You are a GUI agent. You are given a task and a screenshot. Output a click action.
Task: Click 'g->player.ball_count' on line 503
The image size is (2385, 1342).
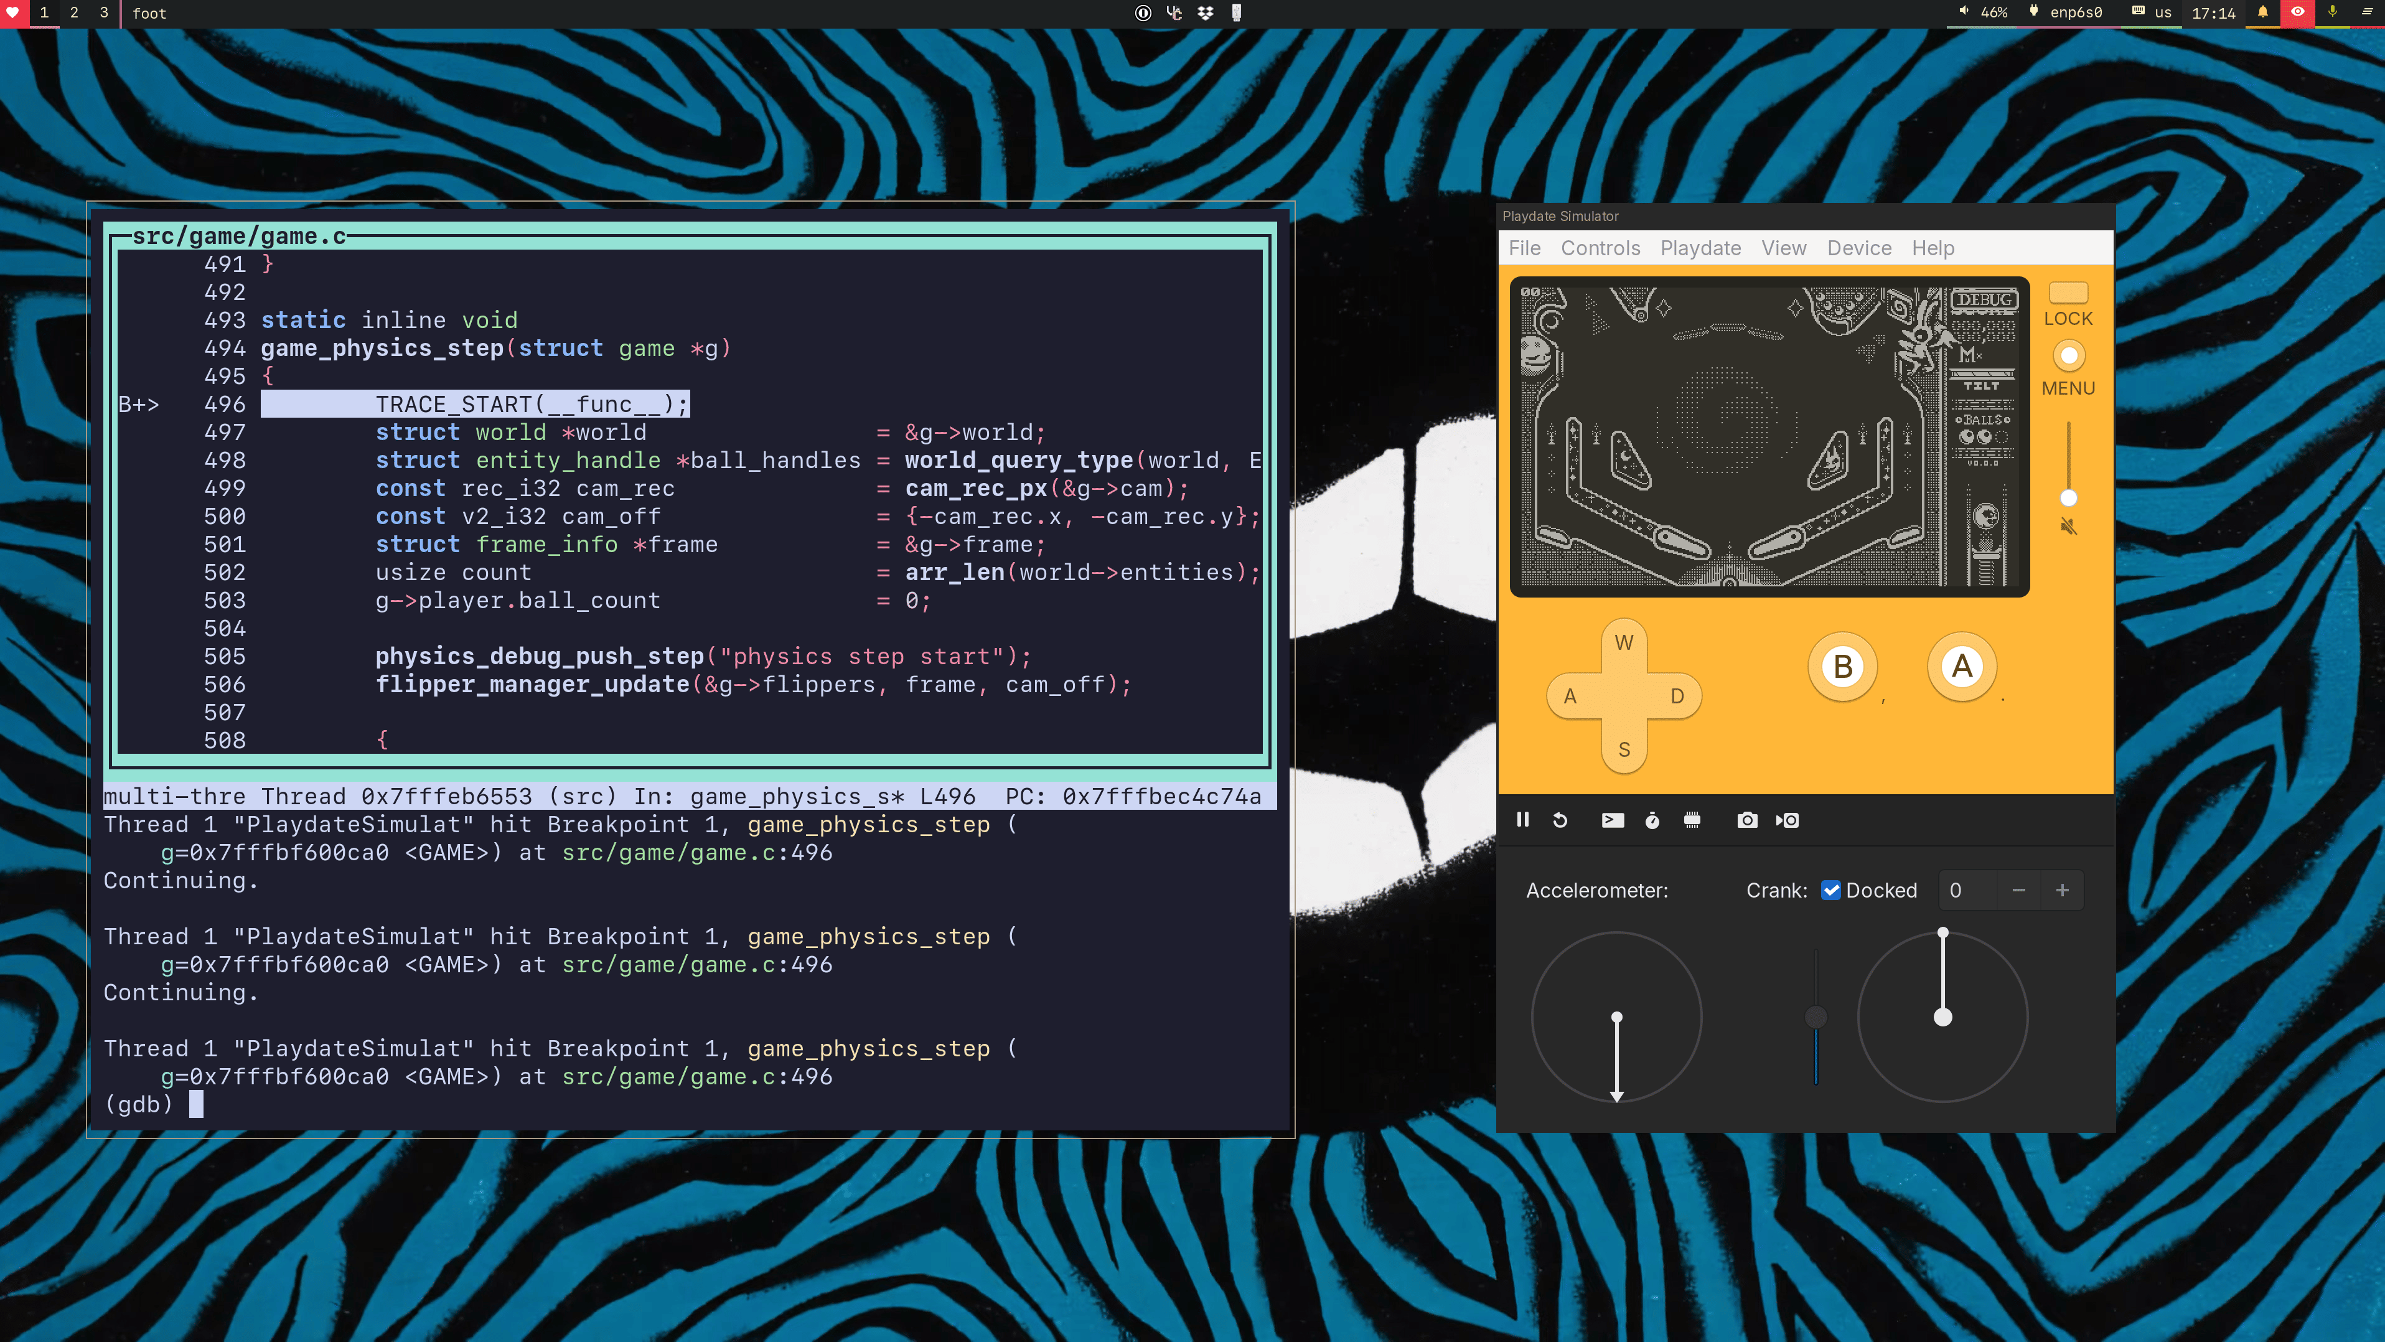point(518,601)
